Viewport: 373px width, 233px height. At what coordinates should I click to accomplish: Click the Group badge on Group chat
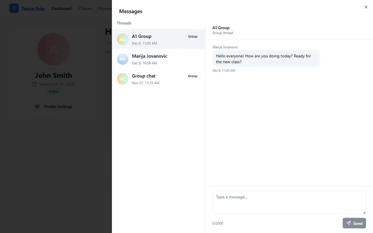(193, 76)
